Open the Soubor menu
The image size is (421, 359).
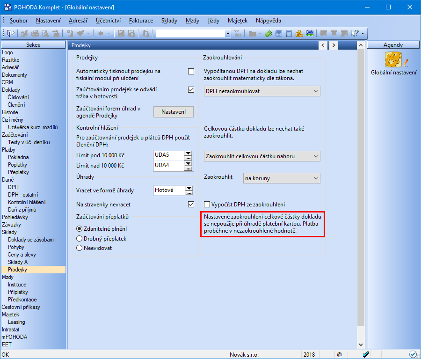pyautogui.click(x=19, y=21)
